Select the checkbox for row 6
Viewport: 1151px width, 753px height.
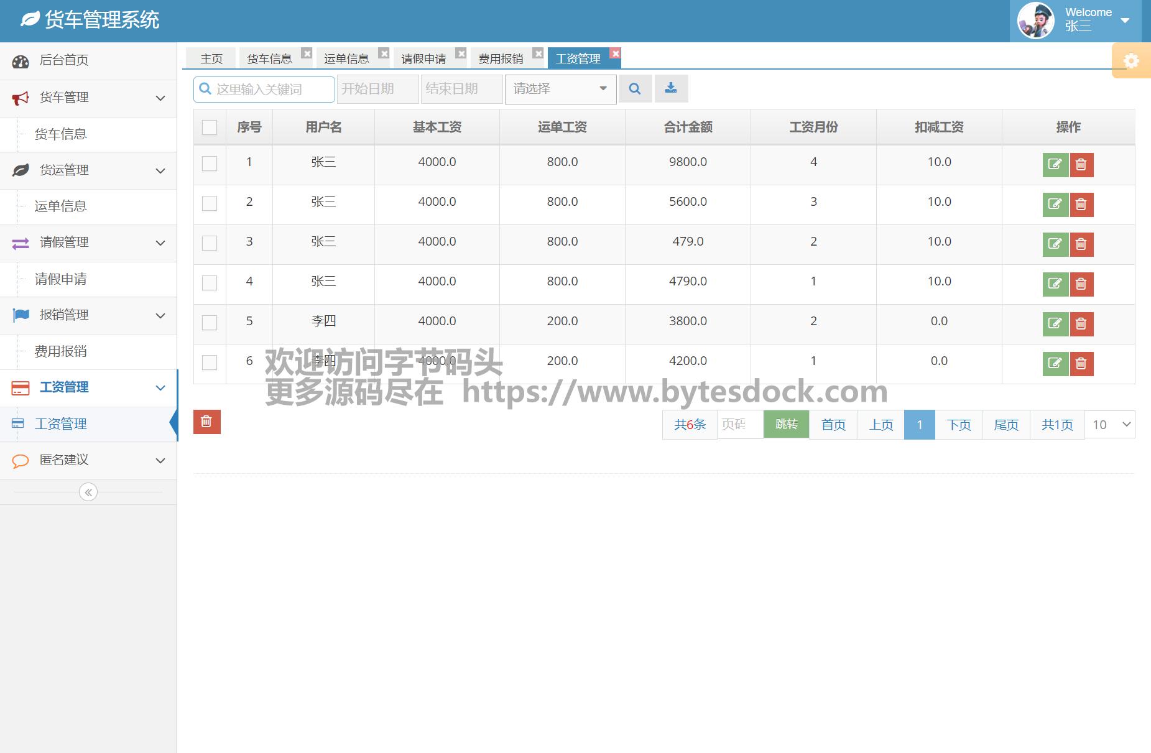[210, 363]
